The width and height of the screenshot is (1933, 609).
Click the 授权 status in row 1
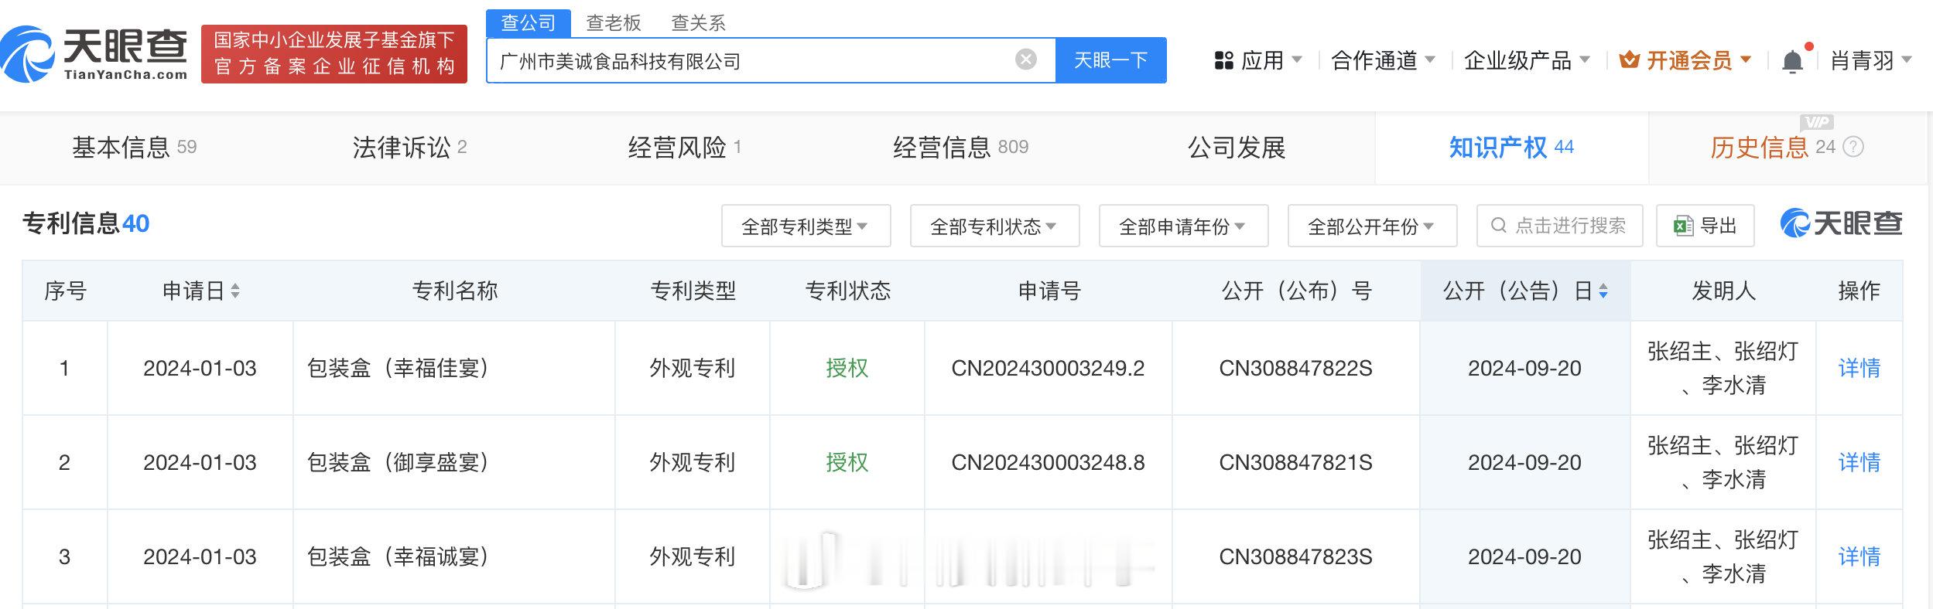point(847,368)
